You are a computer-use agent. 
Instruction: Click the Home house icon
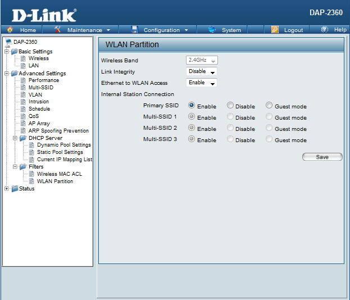[x=10, y=30]
